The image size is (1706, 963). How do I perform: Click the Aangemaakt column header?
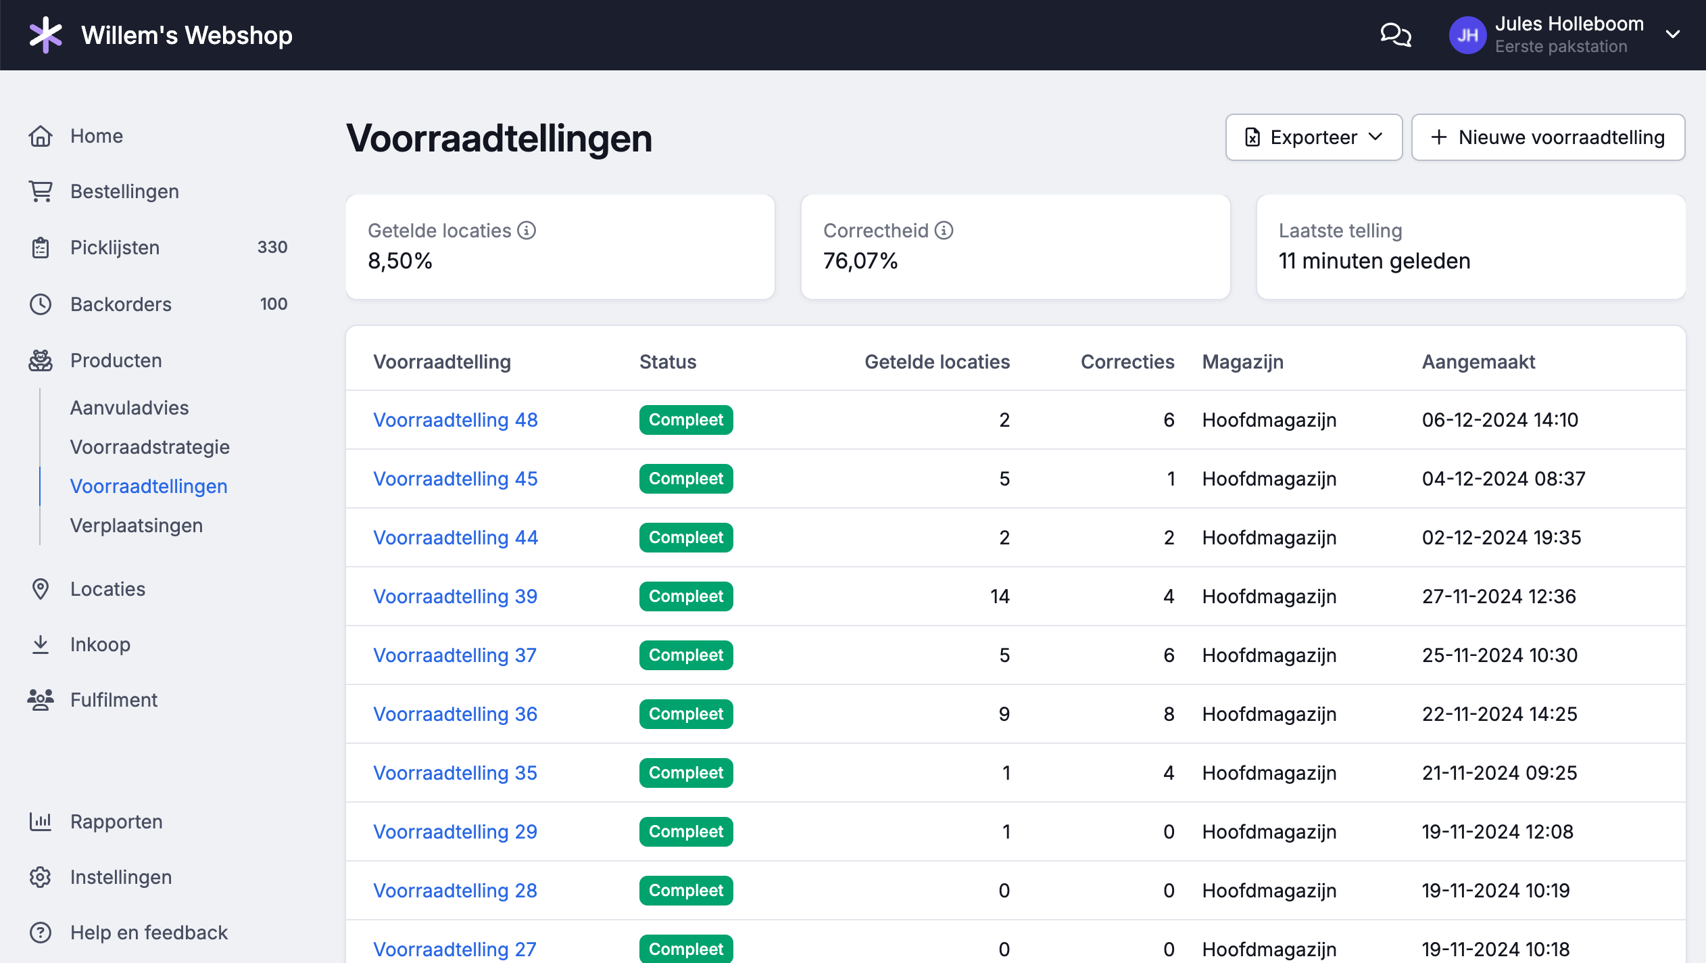point(1478,362)
